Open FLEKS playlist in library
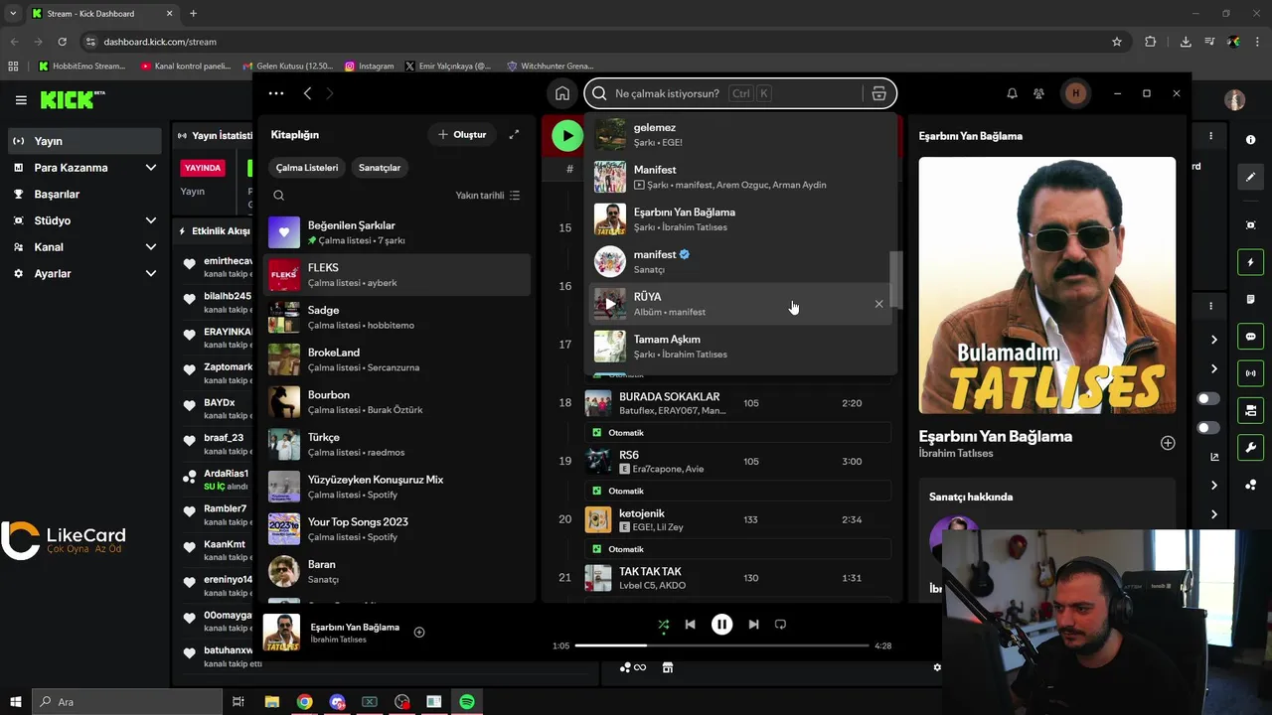Image resolution: width=1272 pixels, height=715 pixels. (x=397, y=275)
